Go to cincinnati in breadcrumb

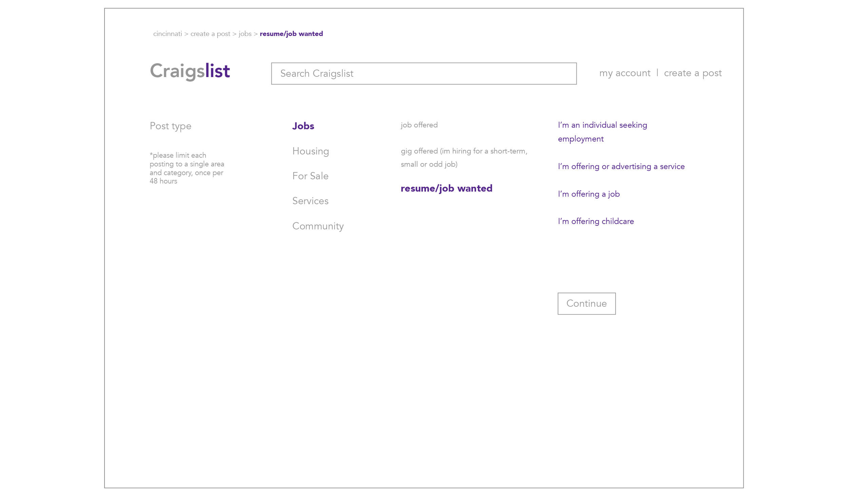coord(168,34)
